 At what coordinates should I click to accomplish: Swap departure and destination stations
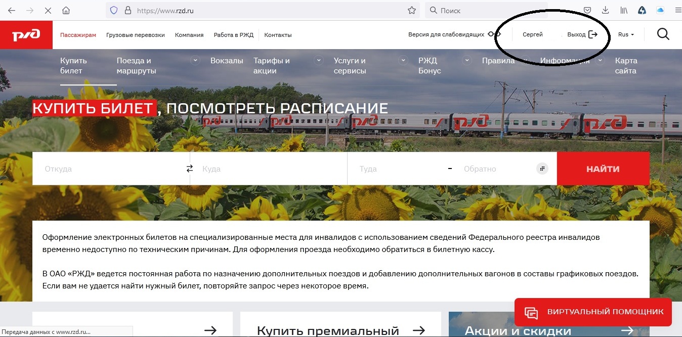(x=190, y=168)
